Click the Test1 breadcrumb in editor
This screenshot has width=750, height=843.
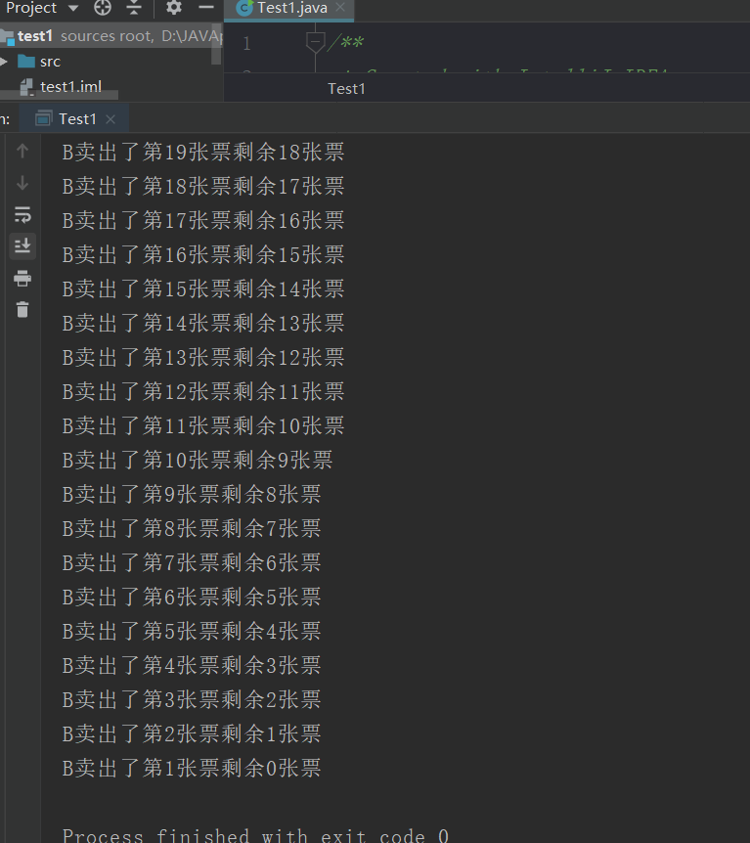(346, 89)
